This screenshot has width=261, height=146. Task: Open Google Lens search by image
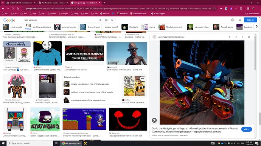pyautogui.click(x=106, y=20)
